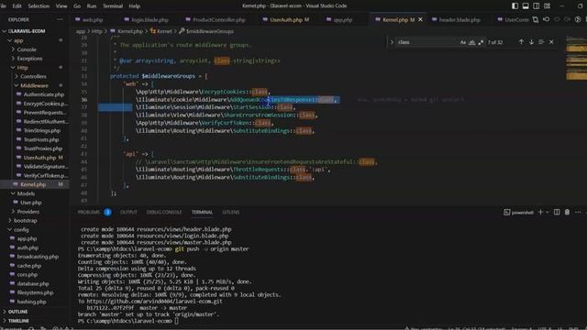Open the Edit menu
The height and width of the screenshot is (330, 587).
tap(17, 6)
